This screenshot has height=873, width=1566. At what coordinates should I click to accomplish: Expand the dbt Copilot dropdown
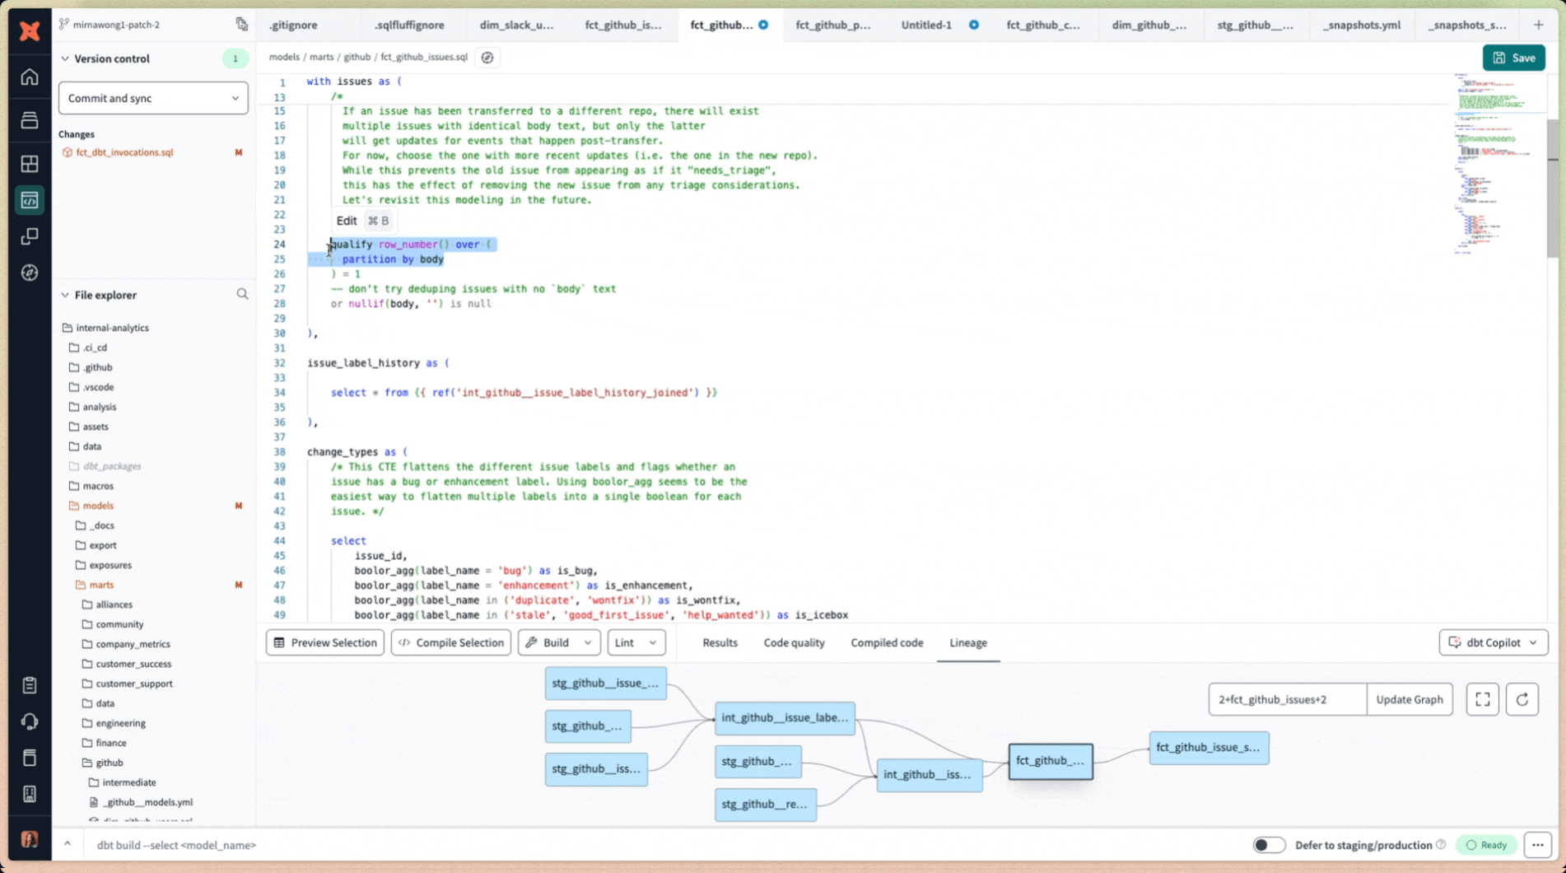1532,642
